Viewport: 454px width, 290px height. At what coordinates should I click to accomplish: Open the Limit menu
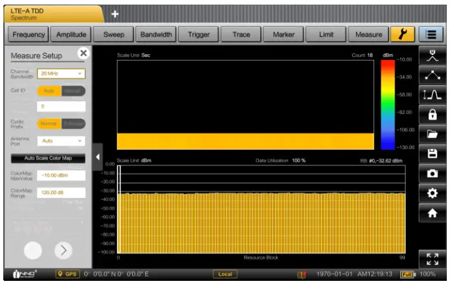coord(326,35)
